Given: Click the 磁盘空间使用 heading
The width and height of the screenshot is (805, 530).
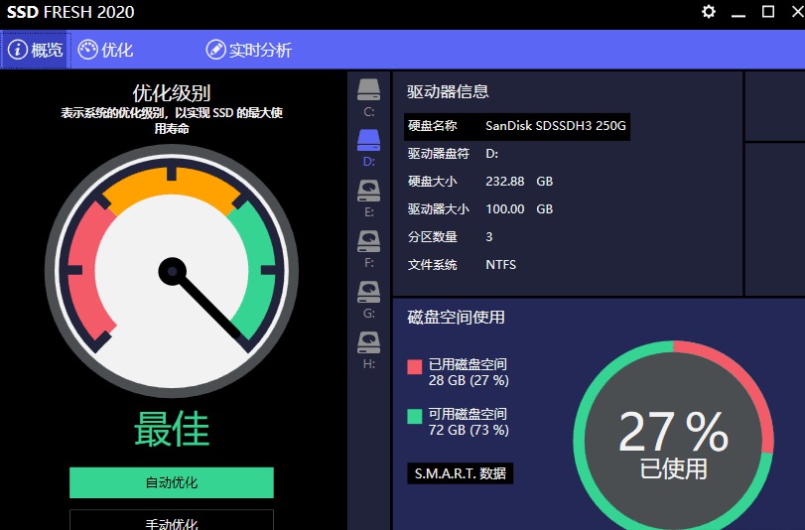Looking at the screenshot, I should coord(456,317).
